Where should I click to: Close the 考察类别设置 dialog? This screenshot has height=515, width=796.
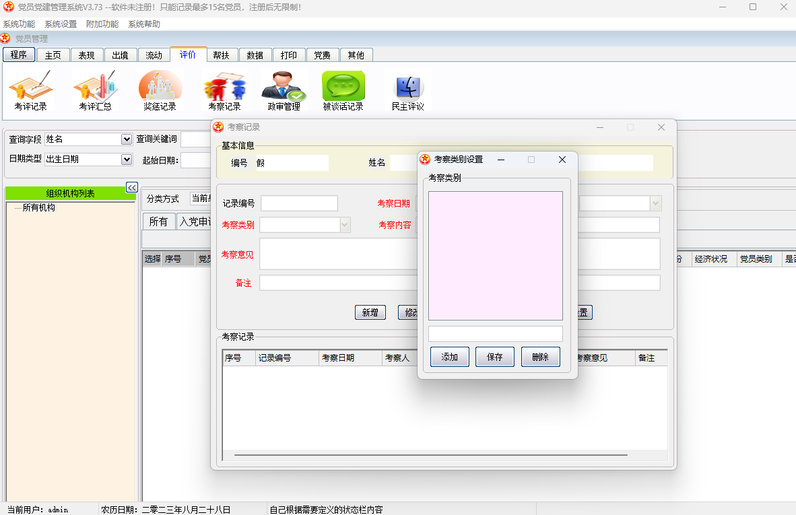(562, 160)
